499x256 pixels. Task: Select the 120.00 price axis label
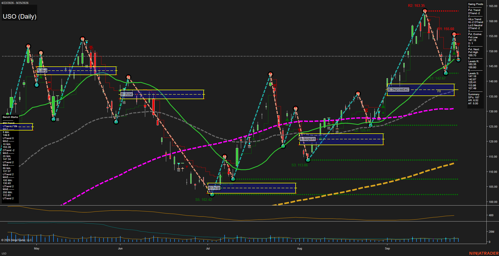[x=493, y=141]
